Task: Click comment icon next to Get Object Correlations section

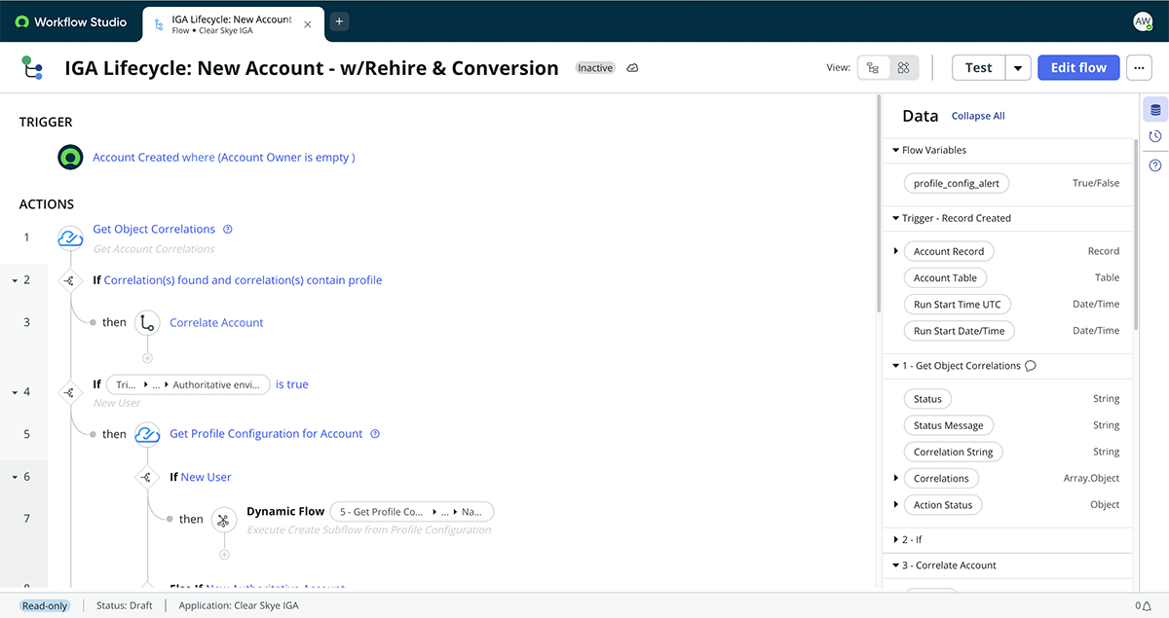Action: [x=1031, y=366]
